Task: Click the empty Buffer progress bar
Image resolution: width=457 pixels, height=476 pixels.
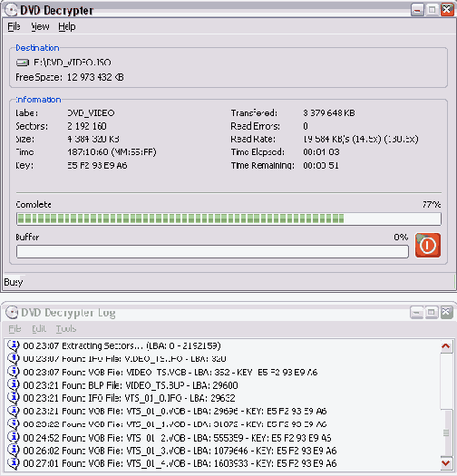Action: tap(212, 252)
